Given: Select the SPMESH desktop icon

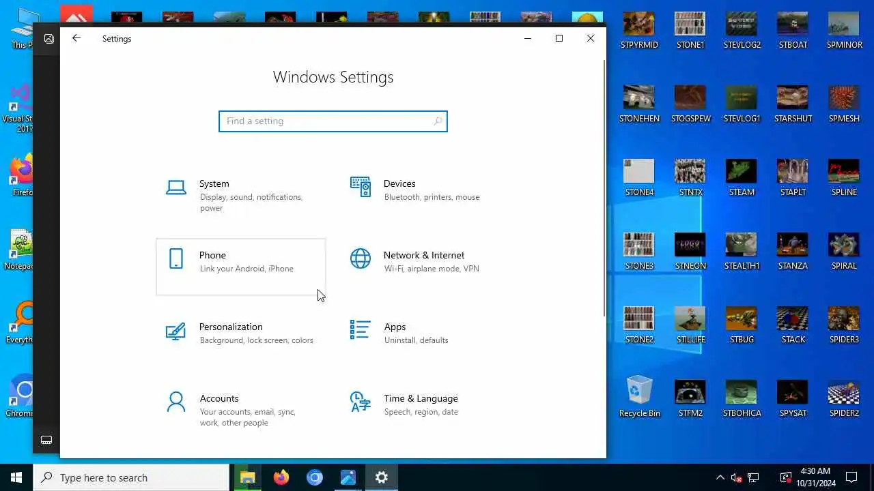Looking at the screenshot, I should 844,104.
